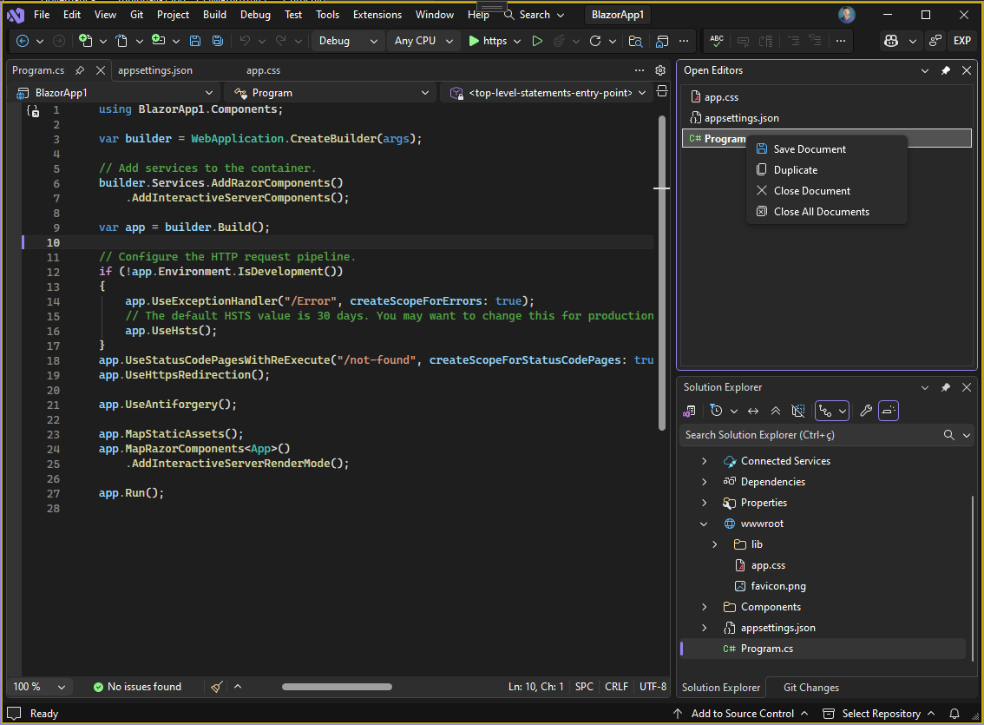Choose Close Document in context menu

(827, 191)
